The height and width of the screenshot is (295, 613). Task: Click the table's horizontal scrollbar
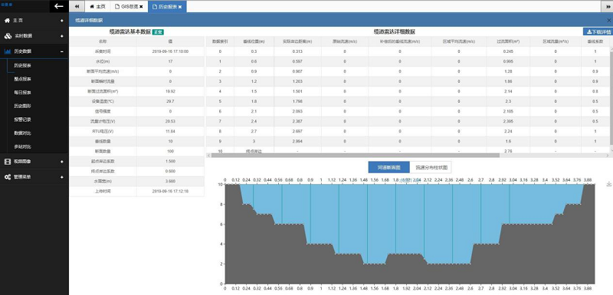click(355, 155)
